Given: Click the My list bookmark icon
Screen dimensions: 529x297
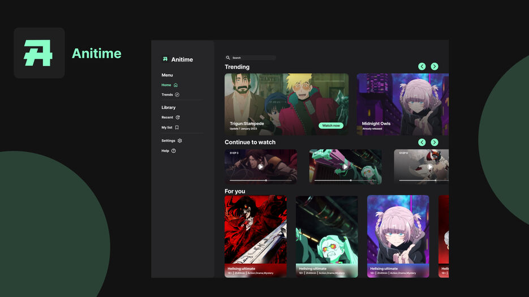Looking at the screenshot, I should (x=177, y=128).
